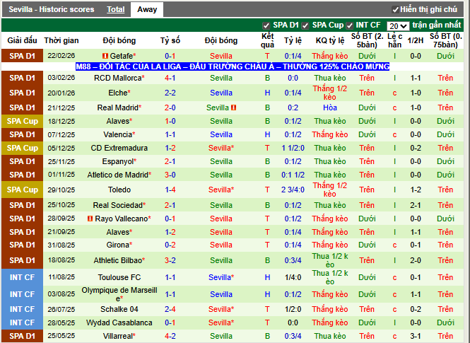Click the 3-1 half-time score in the Villarreal row

click(x=416, y=336)
